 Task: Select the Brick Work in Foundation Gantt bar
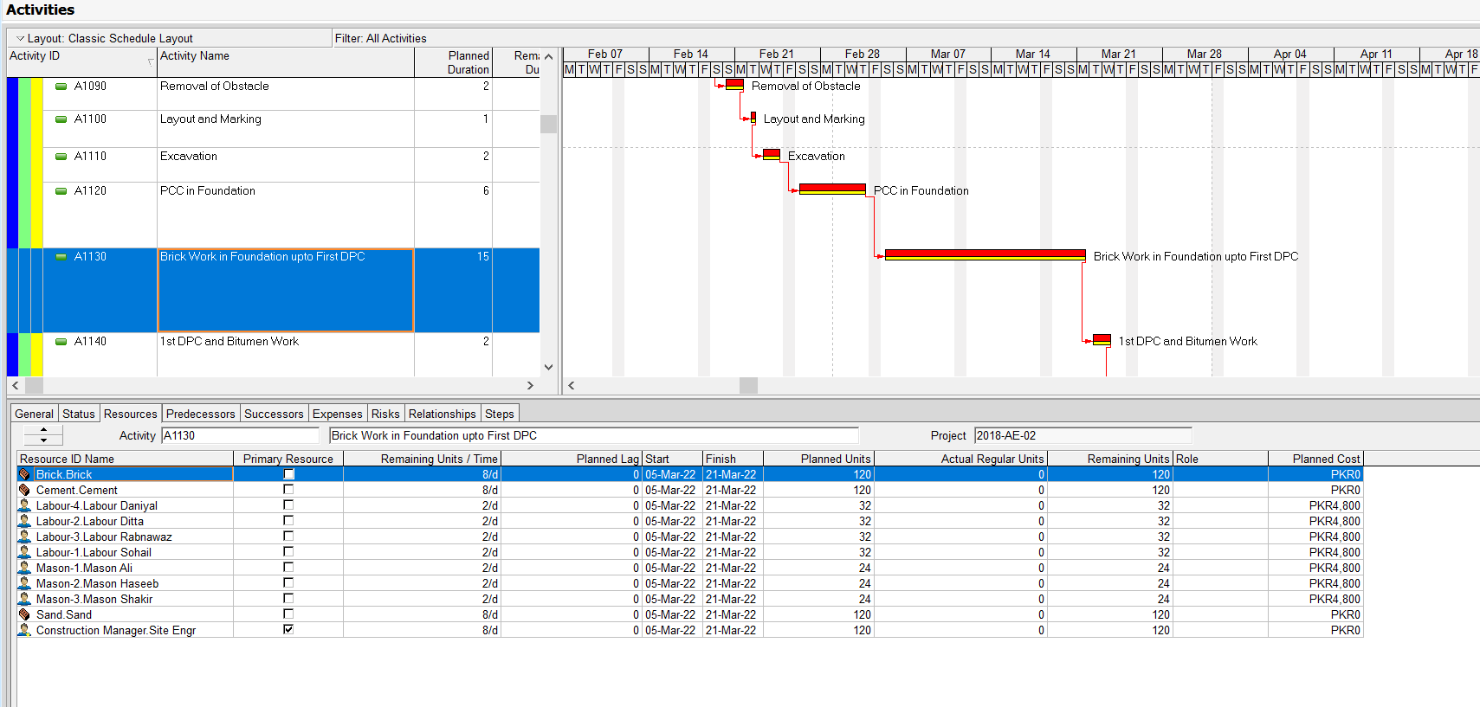(985, 254)
